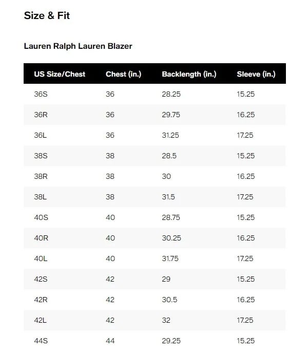Image resolution: width=308 pixels, height=351 pixels.
Task: Select the 44S size cell
Action: coord(41,341)
